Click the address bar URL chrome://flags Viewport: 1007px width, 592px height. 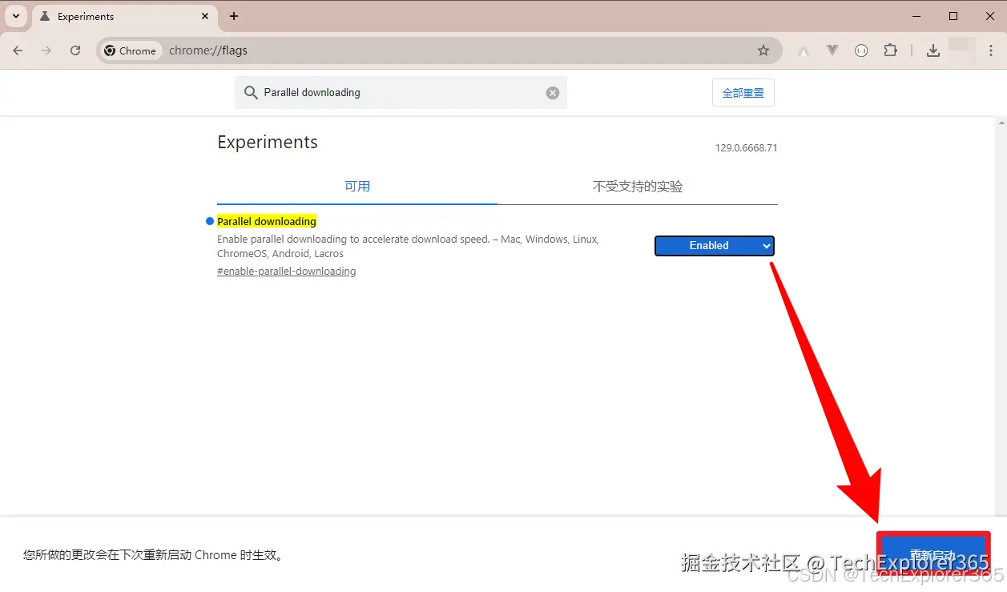click(x=208, y=50)
